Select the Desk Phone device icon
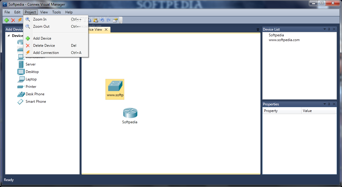Image resolution: width=342 pixels, height=187 pixels. click(x=21, y=94)
